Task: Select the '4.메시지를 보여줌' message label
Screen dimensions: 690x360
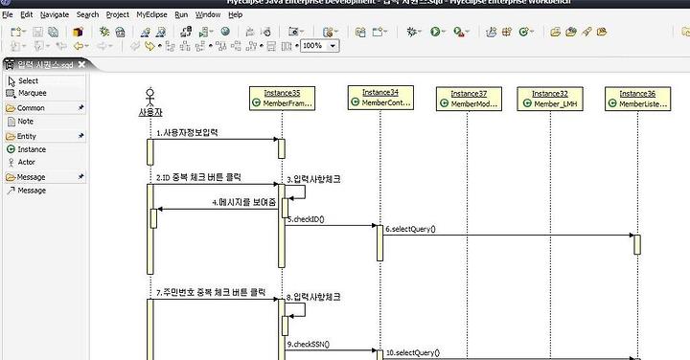Action: coord(244,202)
